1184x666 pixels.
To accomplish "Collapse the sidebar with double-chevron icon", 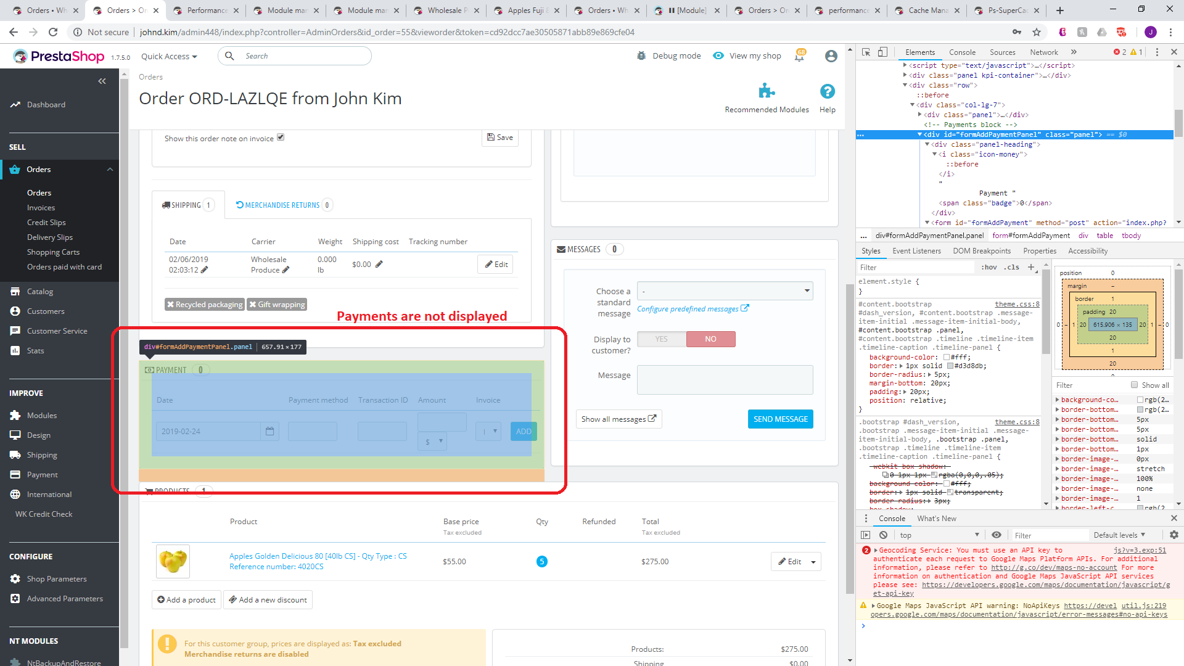I will tap(102, 81).
